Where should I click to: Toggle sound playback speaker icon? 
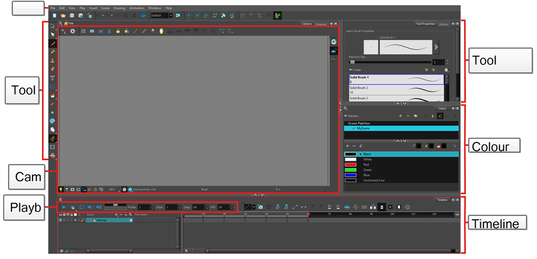[x=89, y=207]
